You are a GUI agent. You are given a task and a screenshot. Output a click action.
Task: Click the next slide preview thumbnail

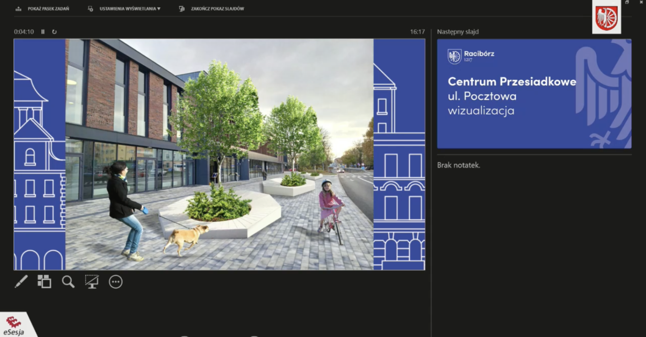(534, 94)
